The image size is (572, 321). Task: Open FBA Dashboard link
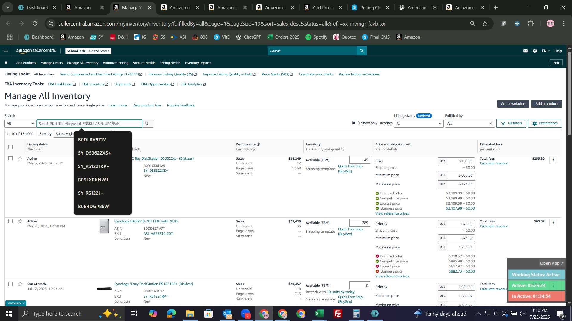62,84
